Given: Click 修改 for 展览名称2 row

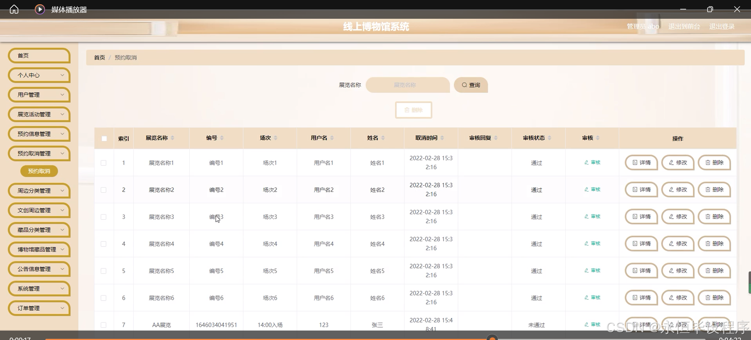Looking at the screenshot, I should point(678,190).
